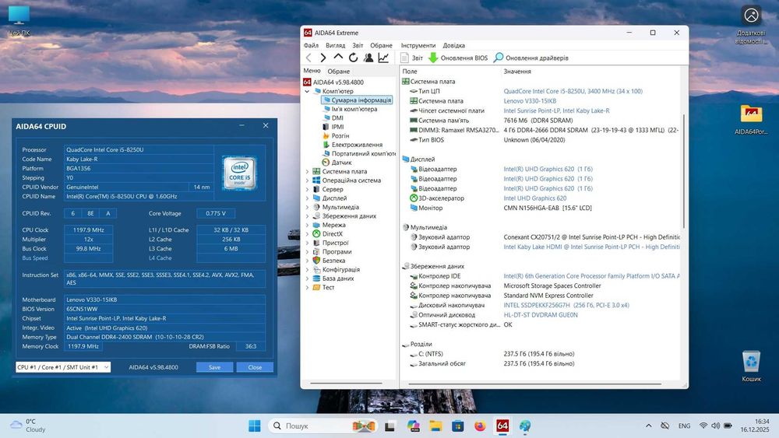
Task: Open QuadCore Intel Core i5-8250U link
Action: pyautogui.click(x=573, y=91)
